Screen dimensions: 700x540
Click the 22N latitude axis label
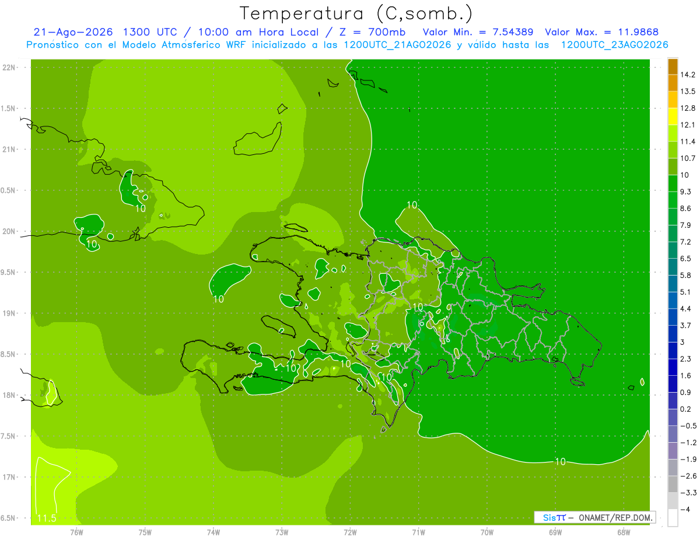(x=9, y=68)
